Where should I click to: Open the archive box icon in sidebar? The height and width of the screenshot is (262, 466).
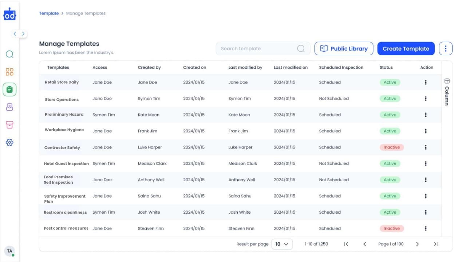point(10,125)
